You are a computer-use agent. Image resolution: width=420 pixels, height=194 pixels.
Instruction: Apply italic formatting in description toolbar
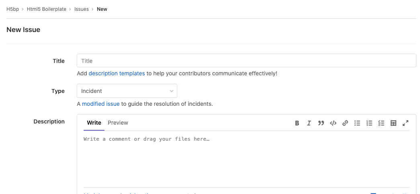(x=309, y=123)
